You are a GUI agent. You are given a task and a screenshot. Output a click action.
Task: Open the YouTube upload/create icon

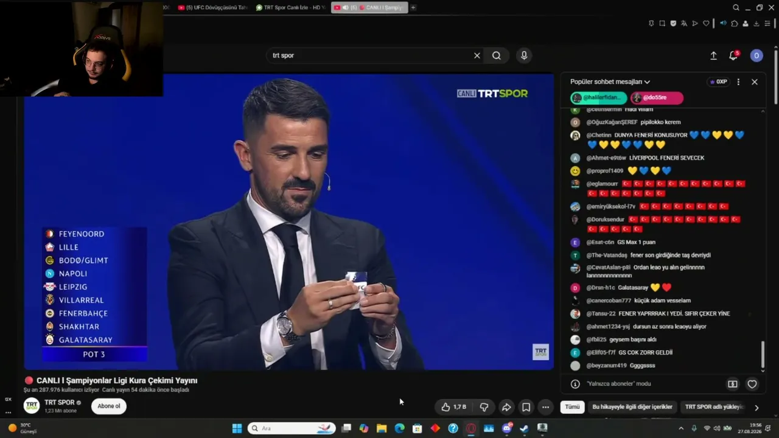point(713,55)
